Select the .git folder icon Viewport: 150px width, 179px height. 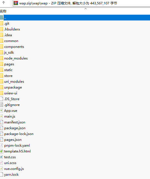[x=1, y=24]
